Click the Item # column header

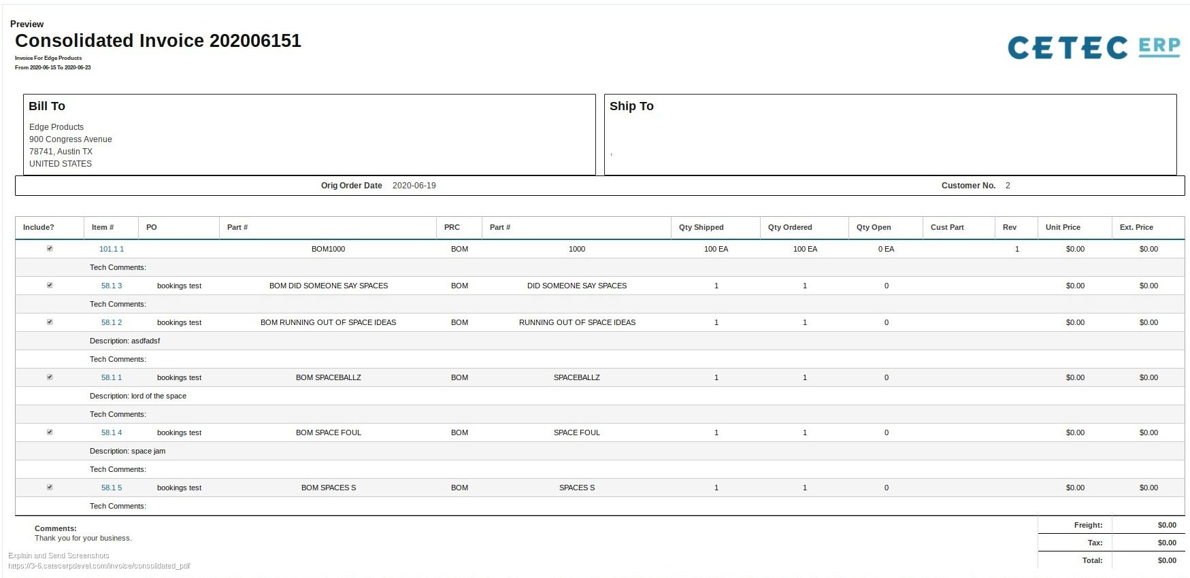pos(103,228)
